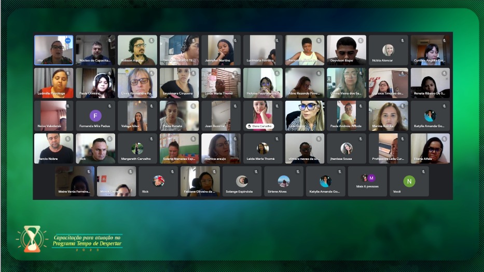Click muted microphone icon on Deyvison Bispo's tile
The width and height of the screenshot is (484, 272).
[x=360, y=40]
